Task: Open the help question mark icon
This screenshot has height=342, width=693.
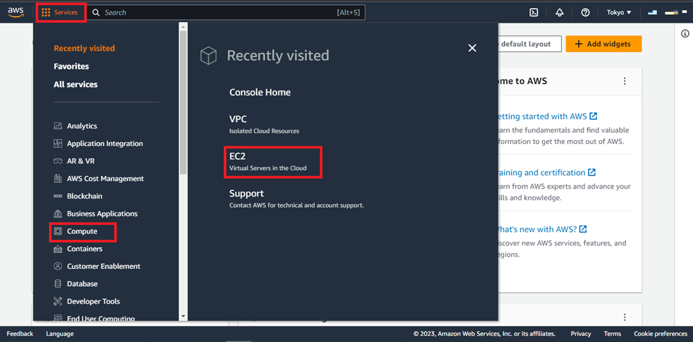Action: [586, 12]
